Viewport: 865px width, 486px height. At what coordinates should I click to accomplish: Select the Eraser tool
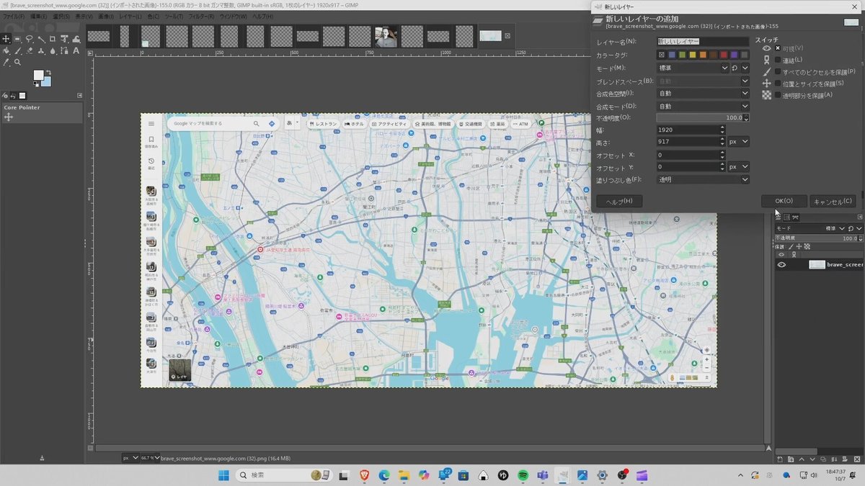29,51
